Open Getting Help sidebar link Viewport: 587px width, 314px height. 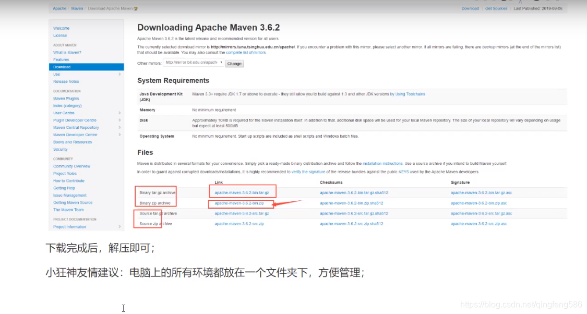64,188
